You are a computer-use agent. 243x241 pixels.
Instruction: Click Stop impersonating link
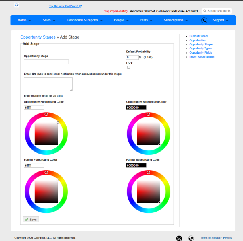tap(116, 11)
